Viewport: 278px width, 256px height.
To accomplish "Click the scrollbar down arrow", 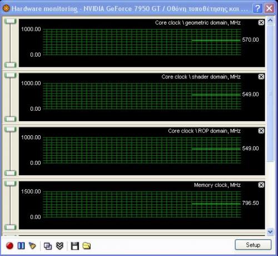I will [270, 232].
